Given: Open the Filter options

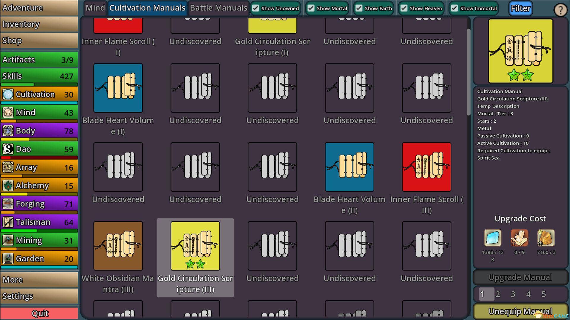Looking at the screenshot, I should (x=520, y=8).
